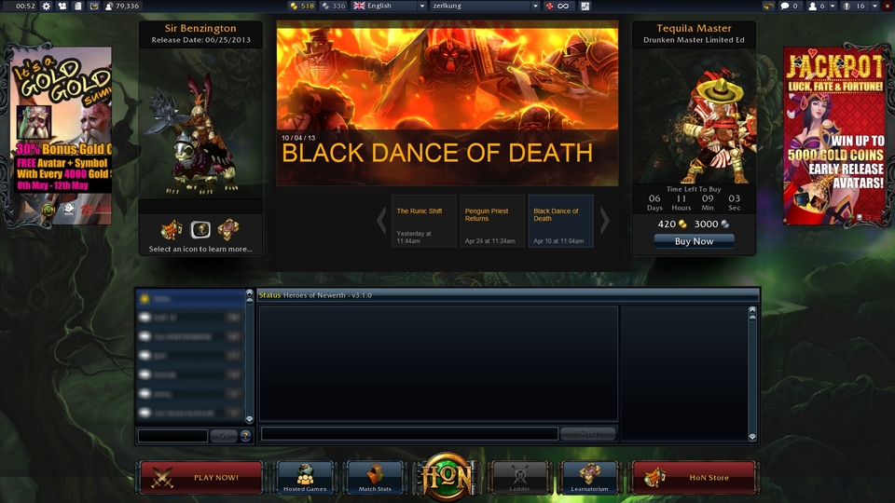Click the icon left of the 79,336 player count
The image size is (895, 503).
(94, 6)
